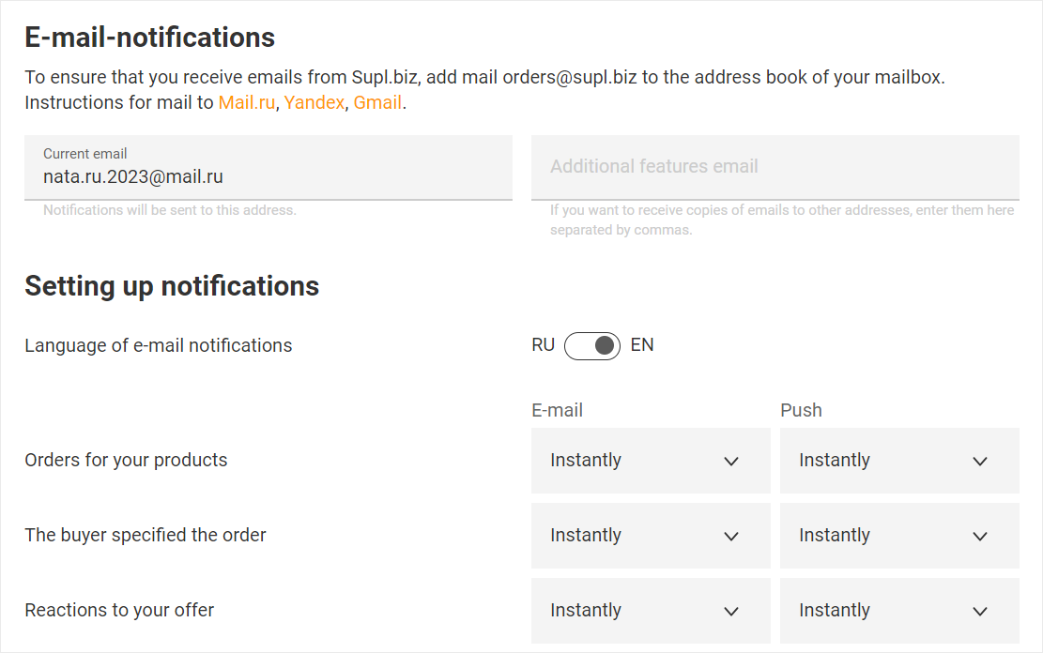
Task: Open the Mail.ru instructions link
Action: (x=247, y=102)
